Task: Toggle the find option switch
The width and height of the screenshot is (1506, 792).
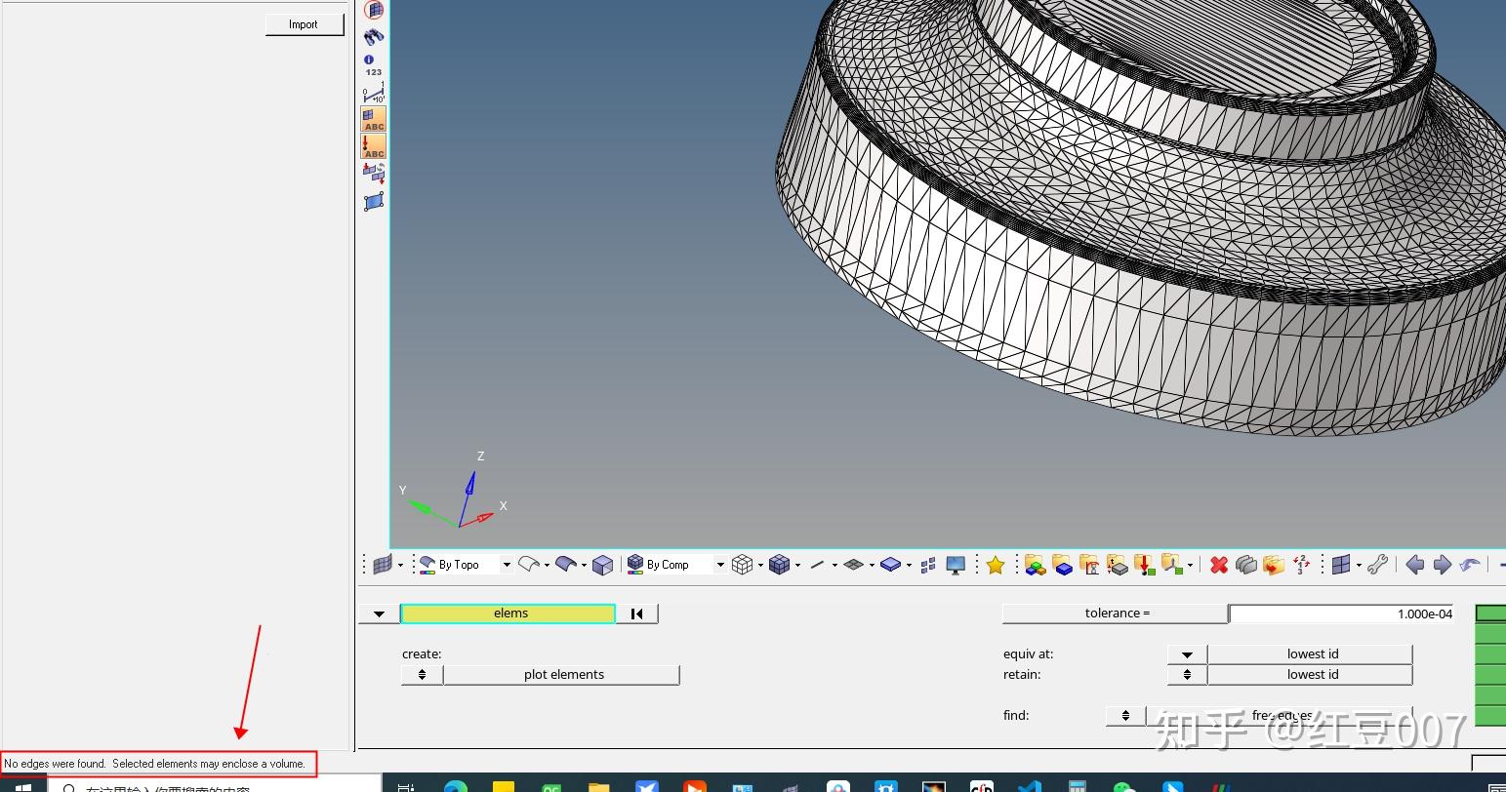Action: point(1125,715)
